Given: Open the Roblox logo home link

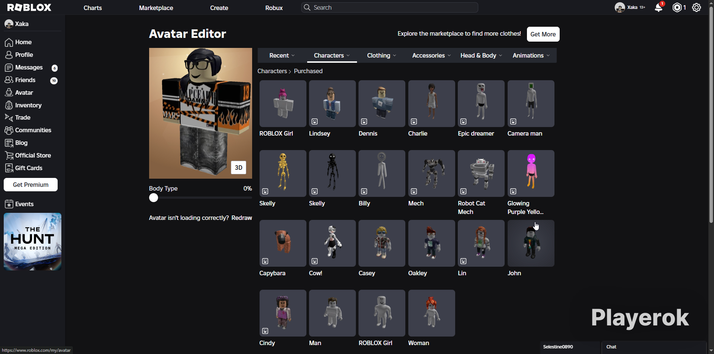Looking at the screenshot, I should [29, 7].
